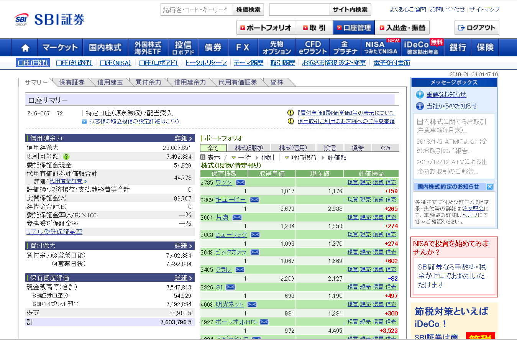
Task: Select the 株式(現物) portfolio tab
Action: pyautogui.click(x=249, y=148)
